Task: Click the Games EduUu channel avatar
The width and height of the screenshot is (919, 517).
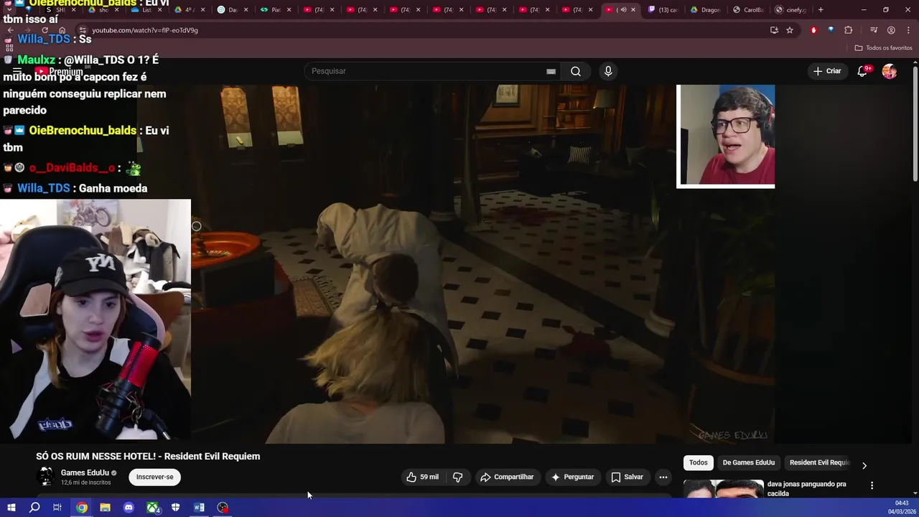Action: click(x=46, y=477)
